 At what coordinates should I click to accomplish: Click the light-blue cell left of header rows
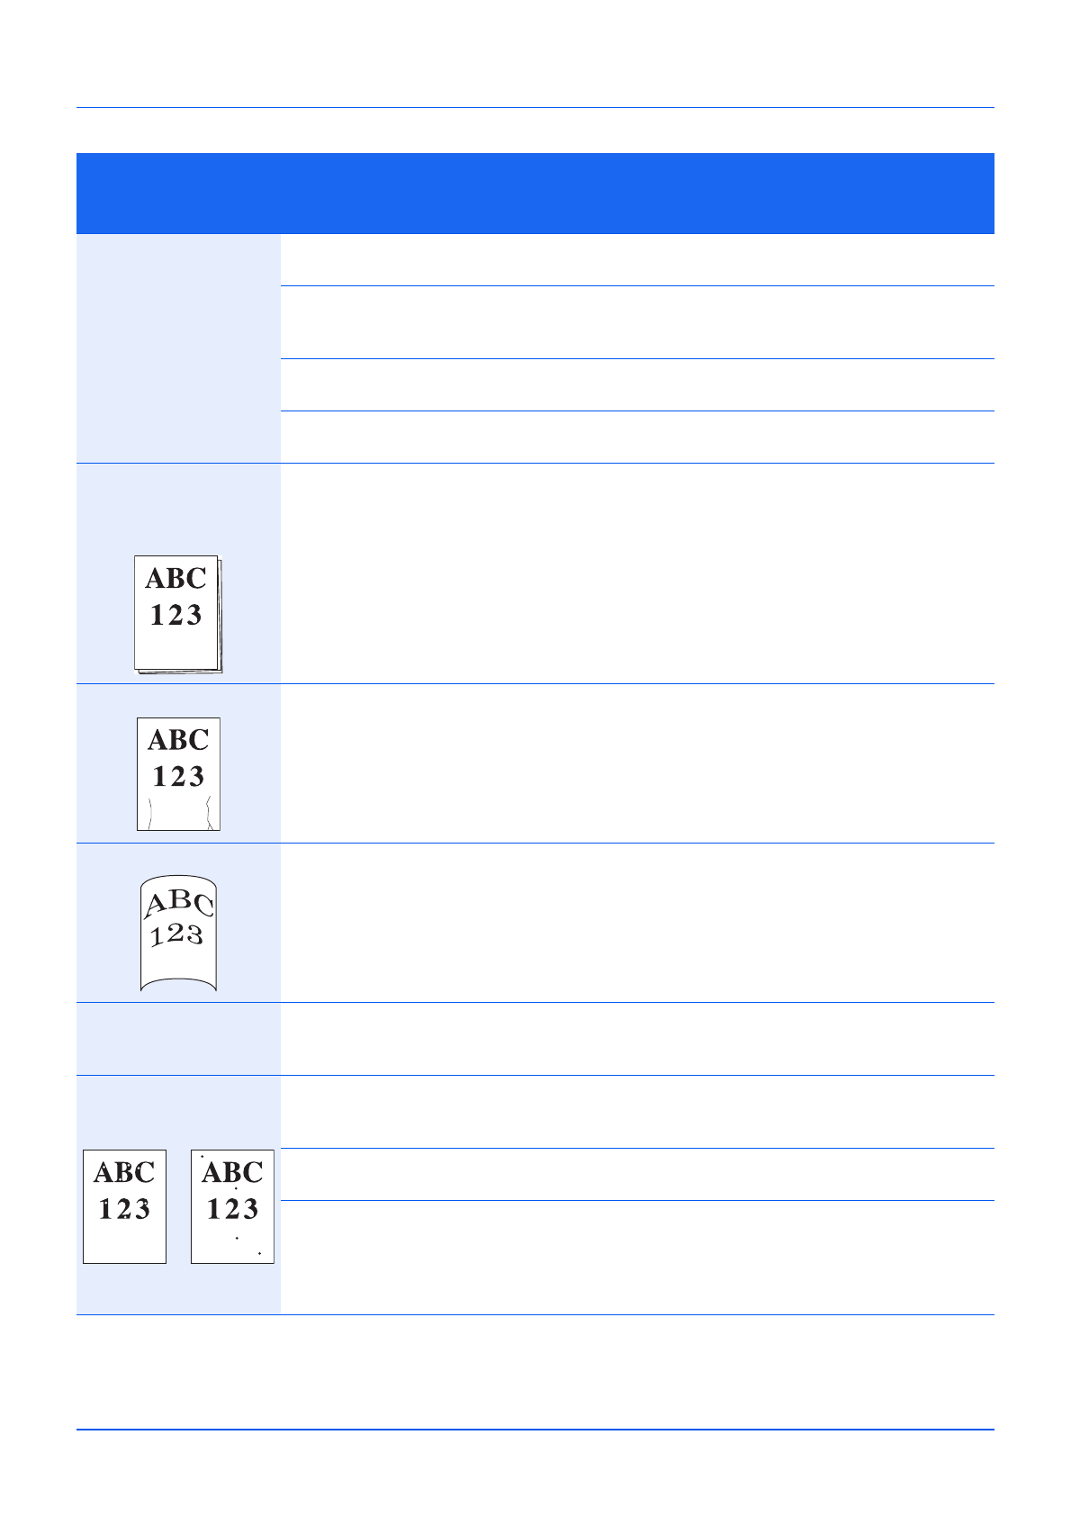pyautogui.click(x=178, y=348)
